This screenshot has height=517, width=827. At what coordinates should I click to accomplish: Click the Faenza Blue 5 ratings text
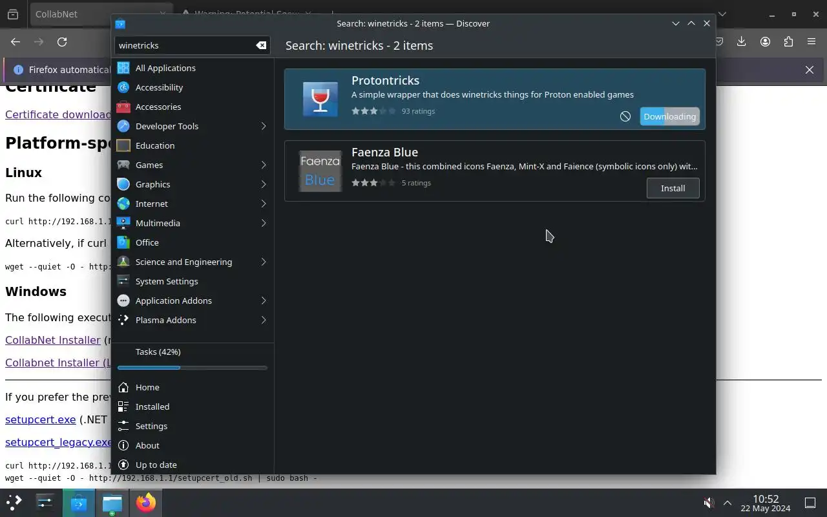pos(416,183)
